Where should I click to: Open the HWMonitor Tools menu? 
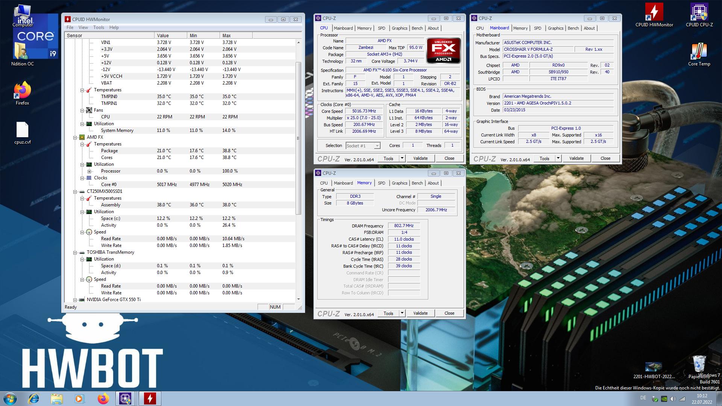(x=99, y=27)
